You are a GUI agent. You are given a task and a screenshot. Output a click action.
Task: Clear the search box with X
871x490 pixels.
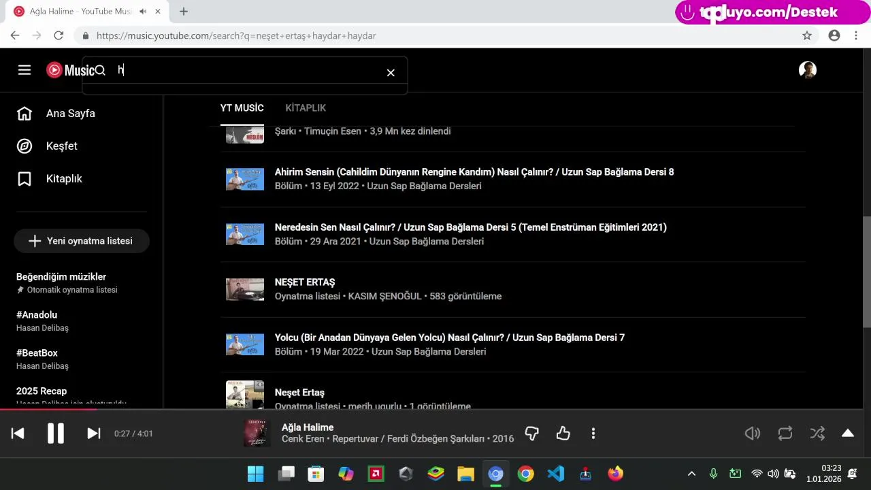pos(391,72)
